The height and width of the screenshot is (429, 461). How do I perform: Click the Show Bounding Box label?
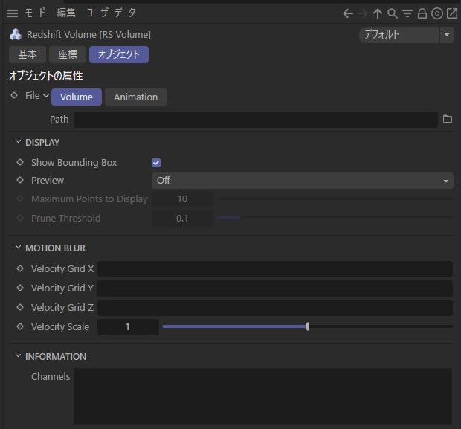click(x=74, y=163)
